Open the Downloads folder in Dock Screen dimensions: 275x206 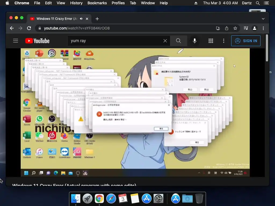pos(187,199)
